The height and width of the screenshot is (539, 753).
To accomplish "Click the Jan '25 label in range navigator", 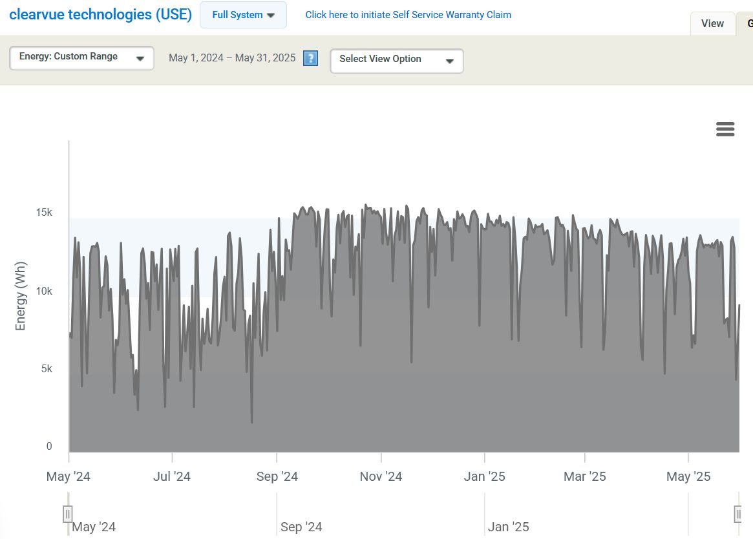I will coord(508,527).
